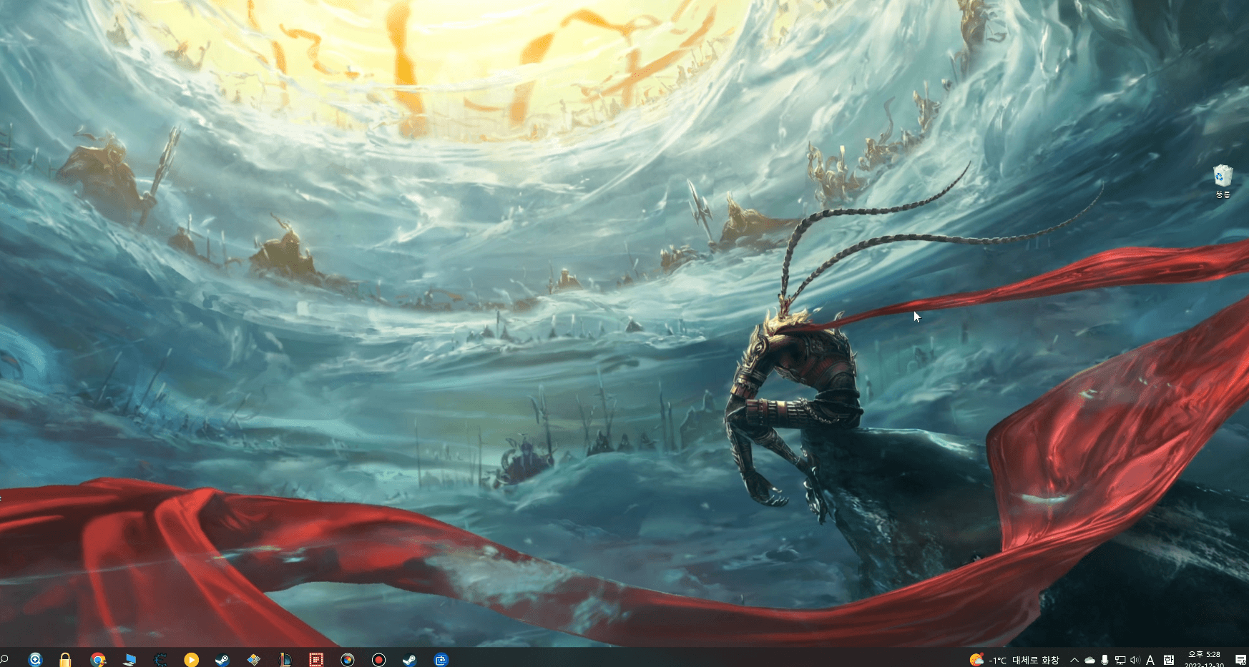
Task: Launch Google Chrome from taskbar
Action: pyautogui.click(x=98, y=660)
